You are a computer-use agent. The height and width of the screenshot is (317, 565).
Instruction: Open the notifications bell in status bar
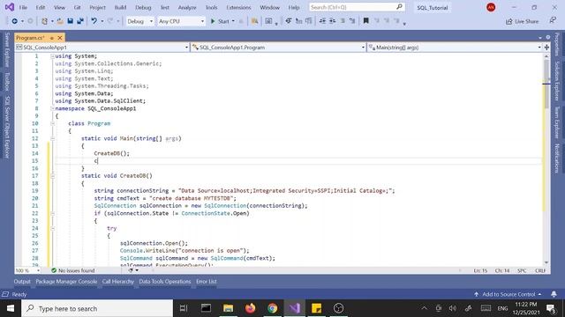554,294
